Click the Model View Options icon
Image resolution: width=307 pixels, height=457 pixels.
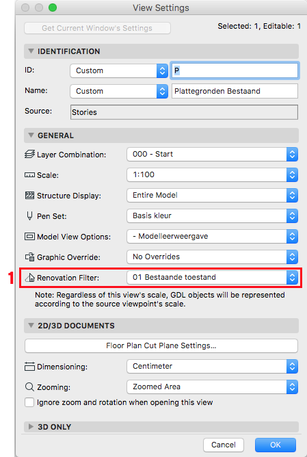[x=29, y=237]
